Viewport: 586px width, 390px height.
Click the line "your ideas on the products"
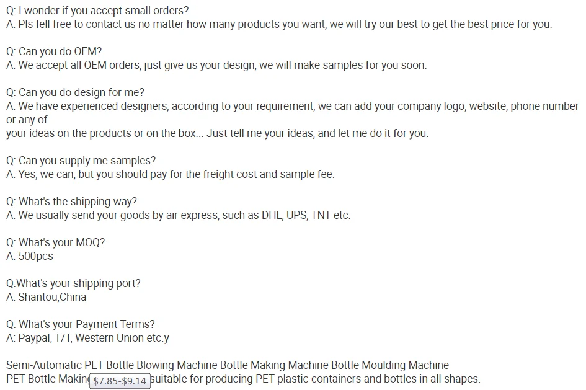(x=217, y=133)
